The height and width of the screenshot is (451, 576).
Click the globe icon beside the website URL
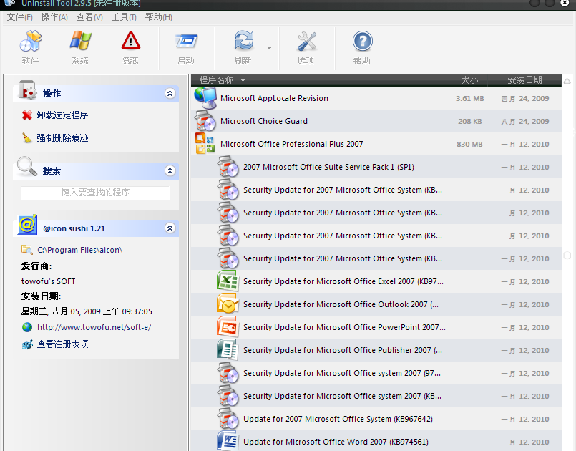26,327
